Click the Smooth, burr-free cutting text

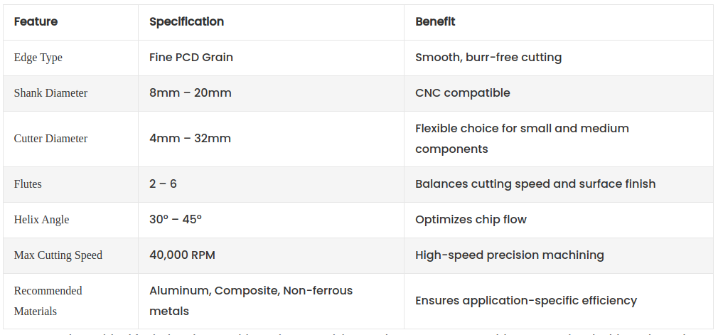[x=488, y=58]
